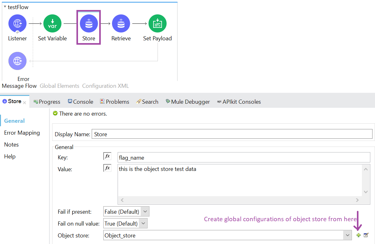Open the Mule Debugger tab
Image resolution: width=375 pixels, height=244 pixels.
coord(187,102)
